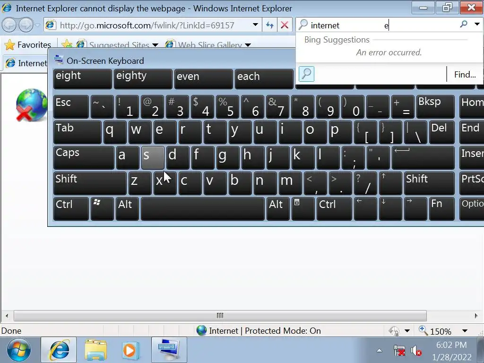484x363 pixels.
Task: Click the Esc key on On-Screen Keyboard
Action: 71,107
